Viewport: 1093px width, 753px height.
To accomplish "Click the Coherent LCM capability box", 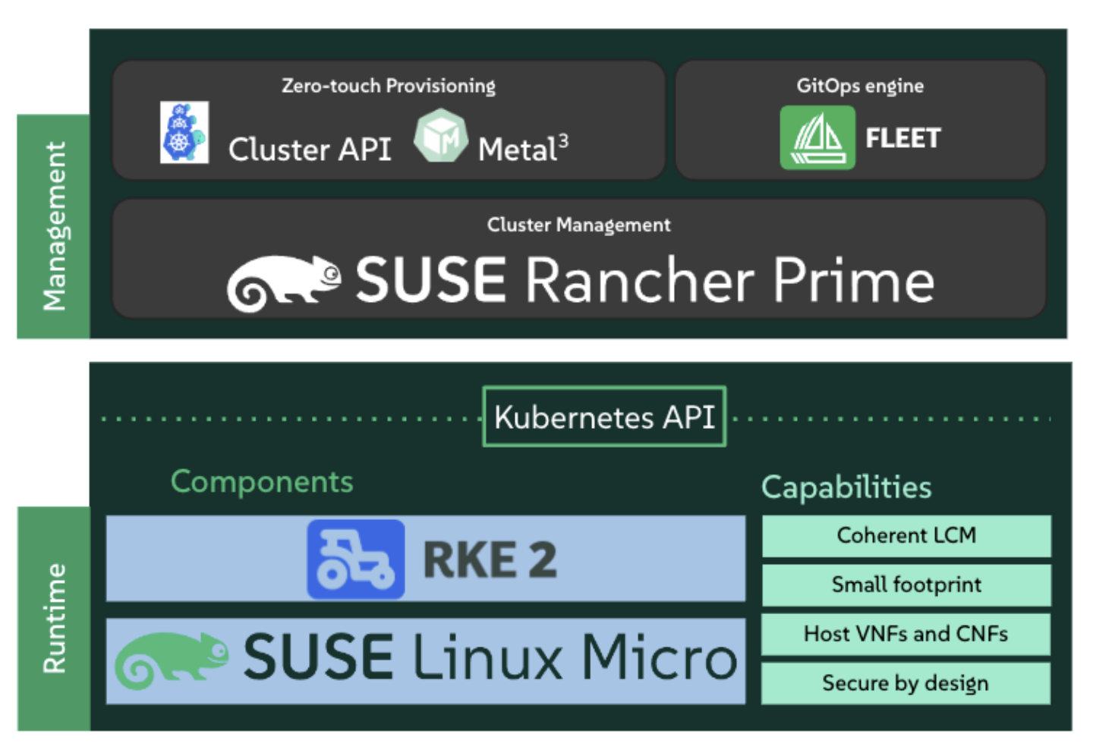I will click(906, 536).
